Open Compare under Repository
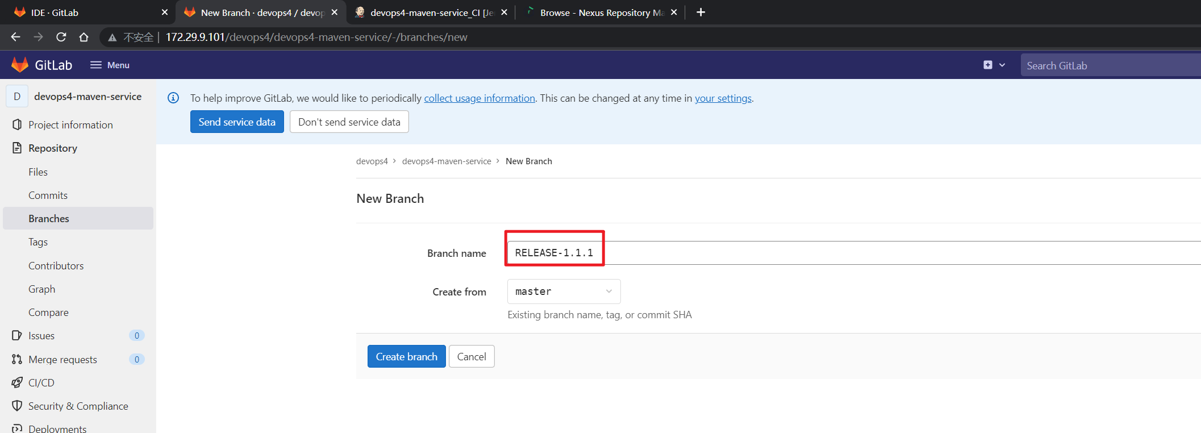Image resolution: width=1201 pixels, height=433 pixels. pyautogui.click(x=48, y=312)
